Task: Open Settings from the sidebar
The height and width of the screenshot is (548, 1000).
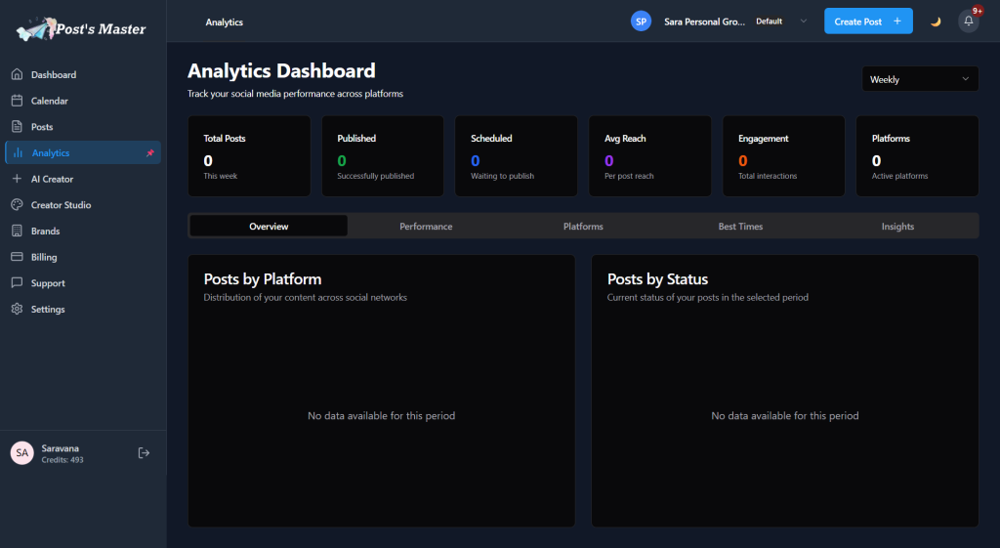Action: pyautogui.click(x=48, y=310)
